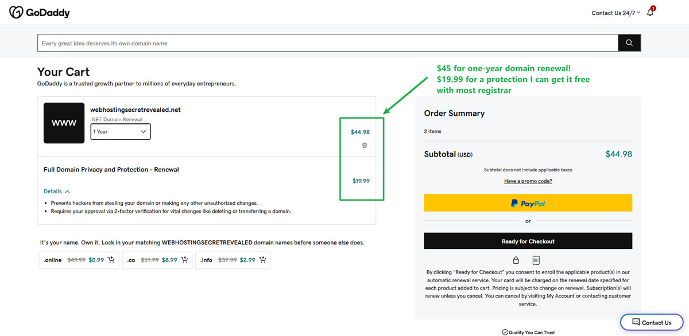Add the .co domain via its cart icon
Screen dimensions: 689x336
tap(184, 260)
